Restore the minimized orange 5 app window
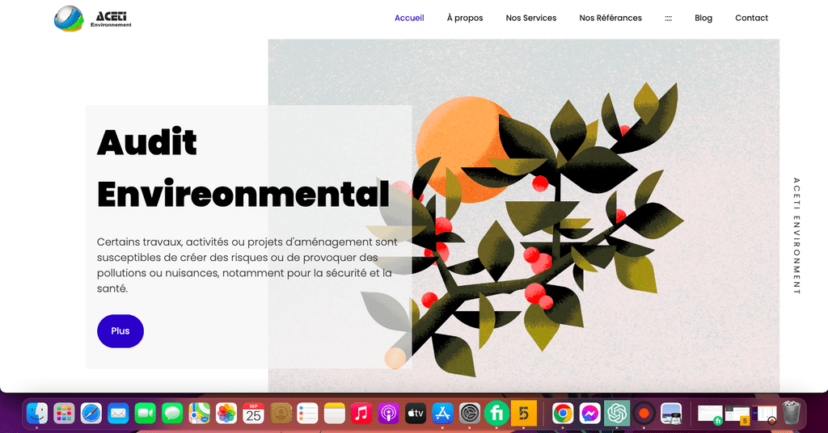828x433 pixels. [737, 414]
